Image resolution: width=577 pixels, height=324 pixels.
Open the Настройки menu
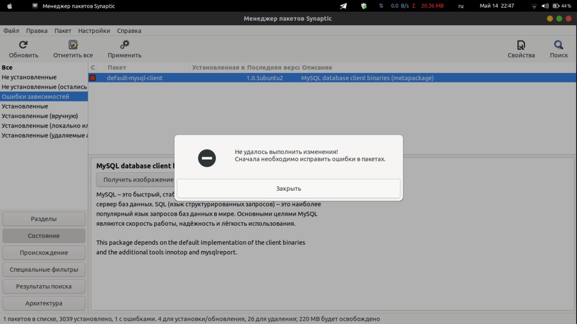point(94,31)
